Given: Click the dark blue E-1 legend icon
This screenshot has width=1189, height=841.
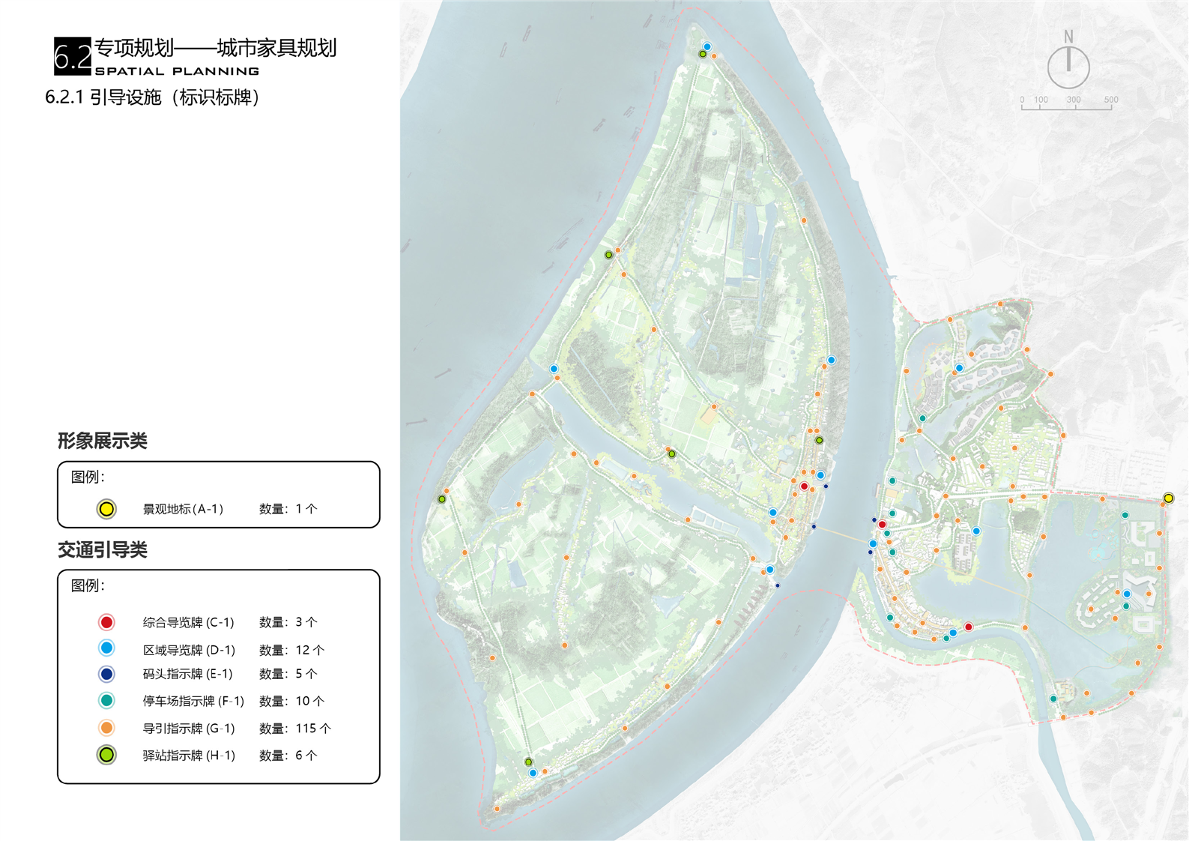Looking at the screenshot, I should 106,674.
